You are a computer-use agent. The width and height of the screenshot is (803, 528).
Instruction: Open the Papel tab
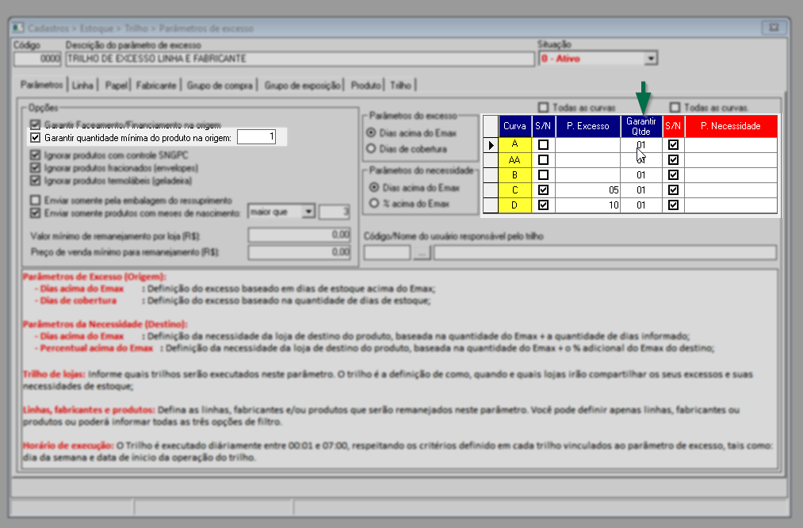click(x=116, y=85)
